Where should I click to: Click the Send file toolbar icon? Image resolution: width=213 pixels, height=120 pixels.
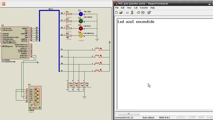click(x=138, y=13)
